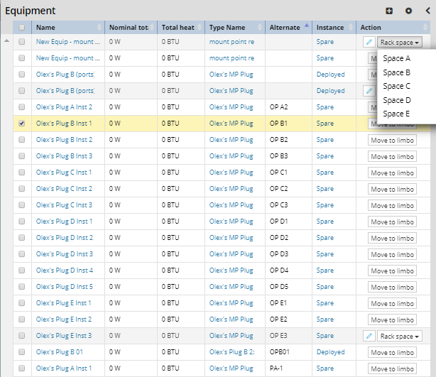This screenshot has width=436, height=377.
Task: Uncheck Olex's Plug B Inst 1 checkbox
Action: click(22, 124)
